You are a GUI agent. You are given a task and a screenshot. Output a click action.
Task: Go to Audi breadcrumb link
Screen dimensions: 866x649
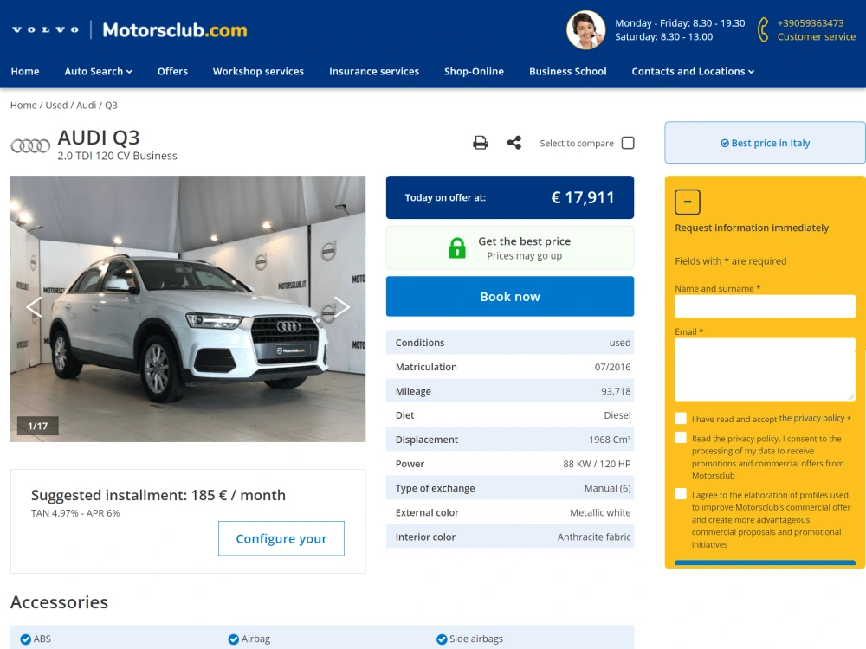point(86,105)
